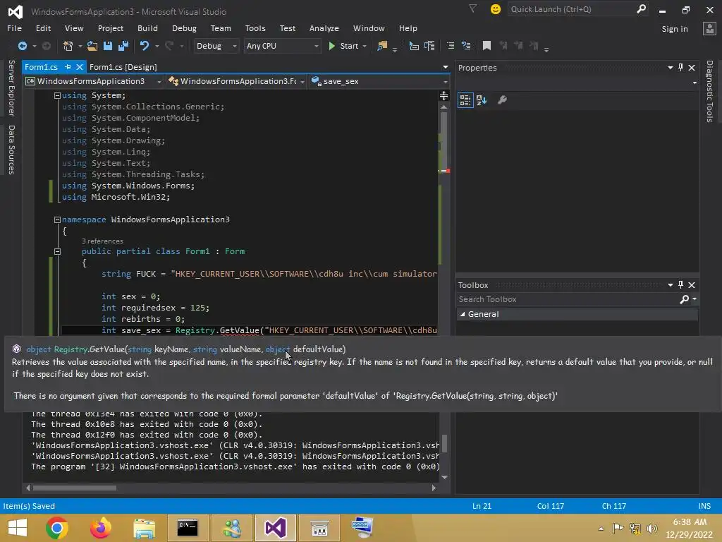Open Firefox from the taskbar
The image size is (722, 542).
[x=100, y=528]
